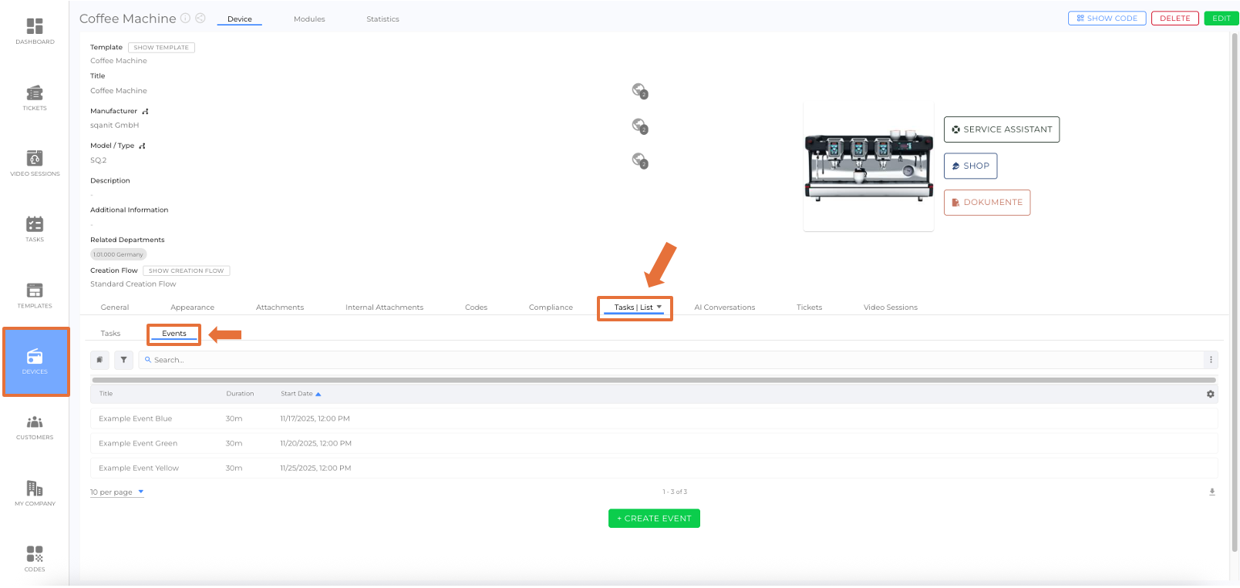The width and height of the screenshot is (1240, 588).
Task: Open the three-dot menu beside search
Action: [x=1211, y=360]
